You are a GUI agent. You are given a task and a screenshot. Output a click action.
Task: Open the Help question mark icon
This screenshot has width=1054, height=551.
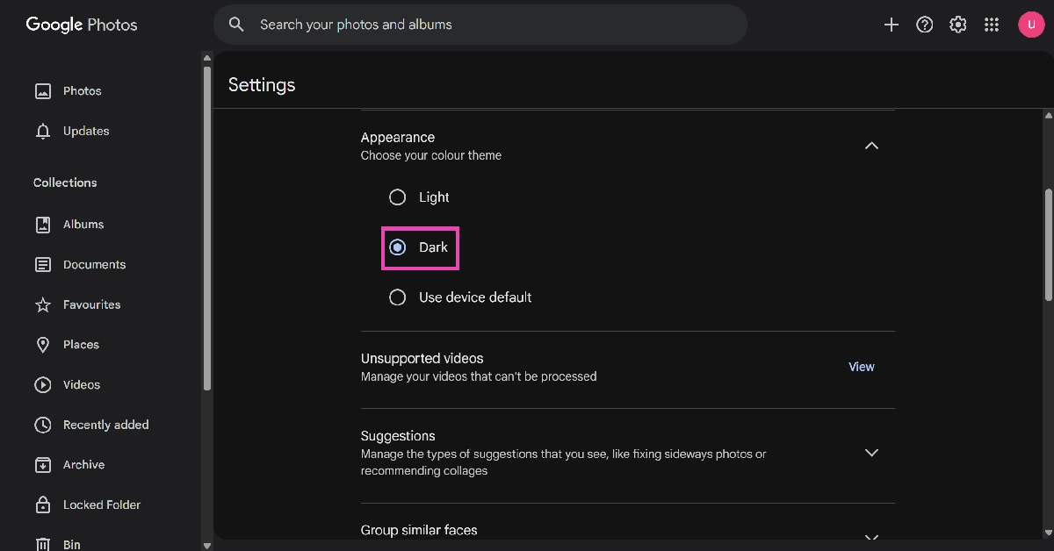point(924,25)
